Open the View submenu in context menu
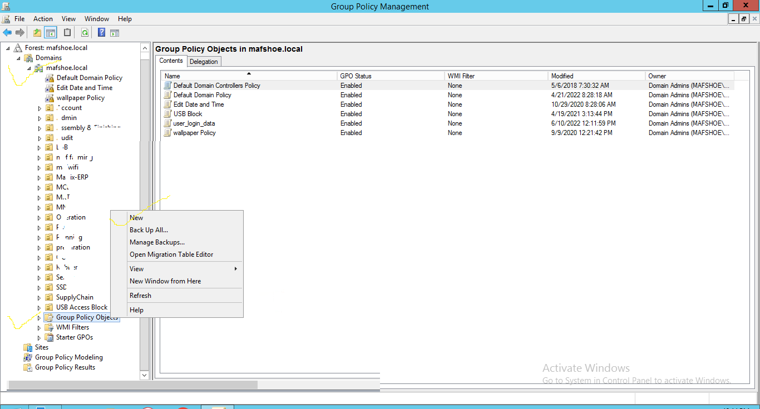 pyautogui.click(x=177, y=269)
